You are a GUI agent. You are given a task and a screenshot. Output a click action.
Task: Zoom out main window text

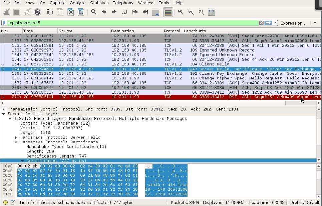191,12
